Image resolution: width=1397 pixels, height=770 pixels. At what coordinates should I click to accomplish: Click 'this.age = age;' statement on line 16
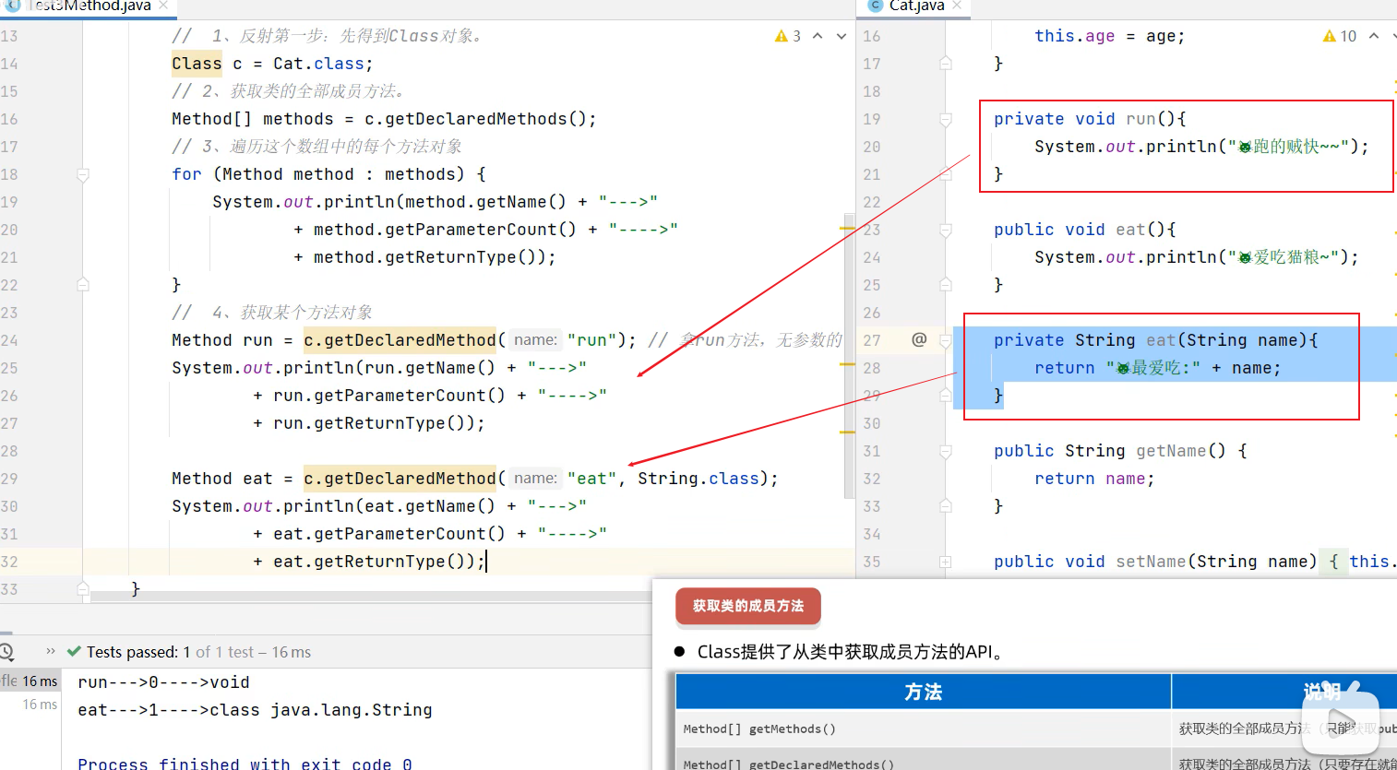(x=1109, y=36)
